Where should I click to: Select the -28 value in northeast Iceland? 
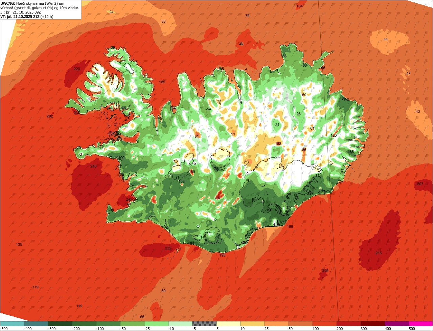pos(298,114)
